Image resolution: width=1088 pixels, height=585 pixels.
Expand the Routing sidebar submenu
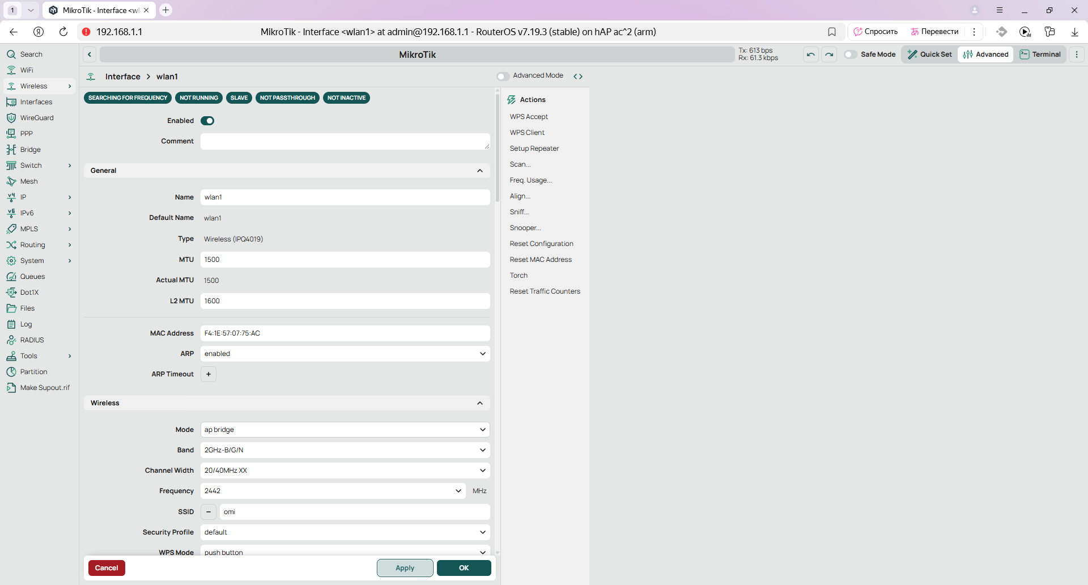click(x=70, y=245)
